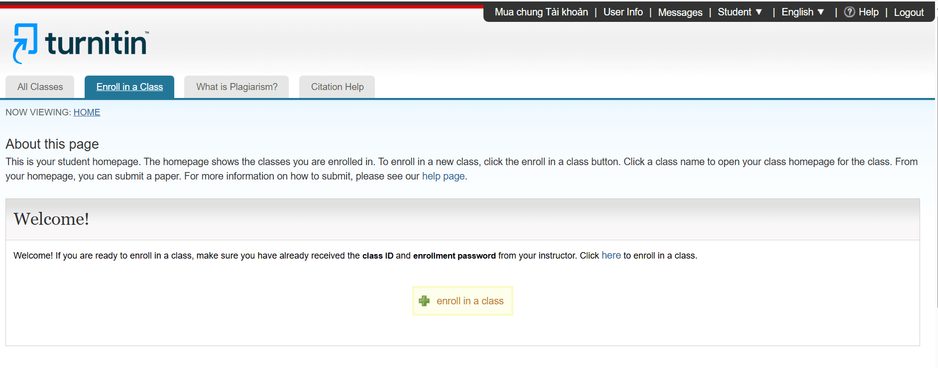Image resolution: width=938 pixels, height=368 pixels.
Task: Open User Info in top bar
Action: (623, 12)
